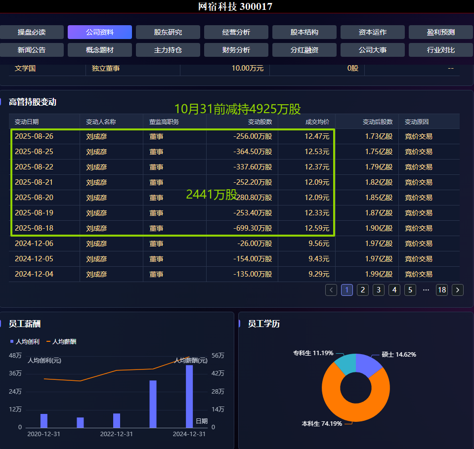Open 经营分析 tab
This screenshot has height=449, width=474.
236,32
